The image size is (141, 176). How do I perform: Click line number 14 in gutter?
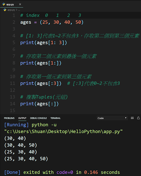[x=13, y=104]
